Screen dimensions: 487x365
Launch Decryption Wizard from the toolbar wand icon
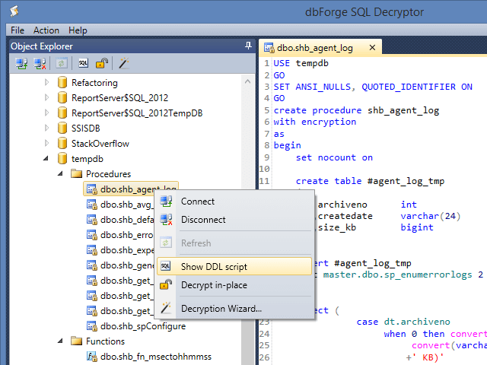click(123, 63)
